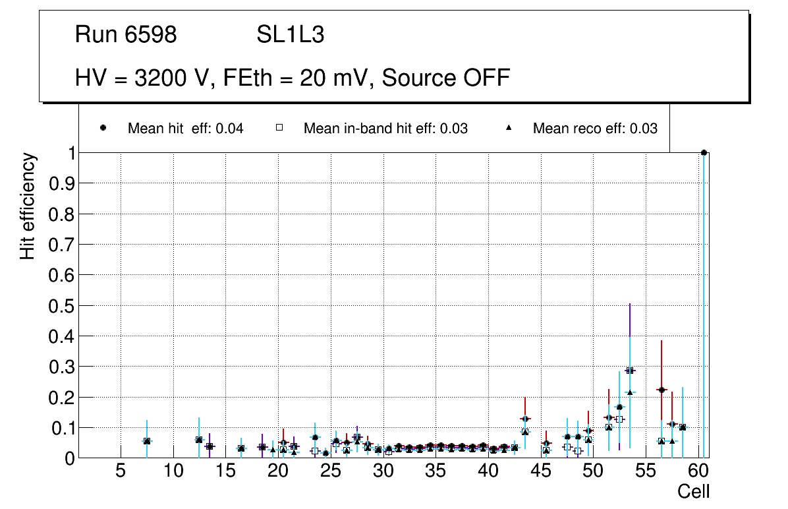
Task: Click the 'Mean hit eff: 0.04' legend text
Action: point(185,129)
